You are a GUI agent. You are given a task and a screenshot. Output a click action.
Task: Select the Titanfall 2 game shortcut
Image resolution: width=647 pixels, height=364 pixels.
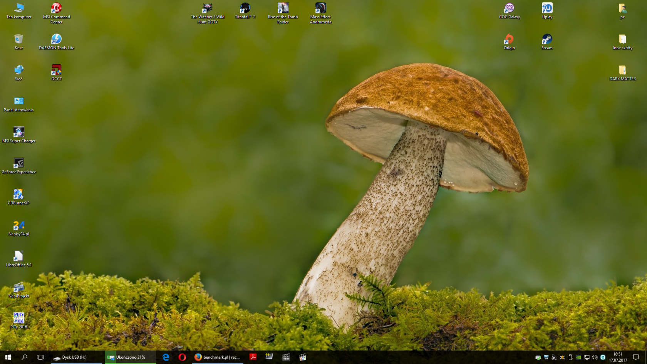tap(245, 11)
